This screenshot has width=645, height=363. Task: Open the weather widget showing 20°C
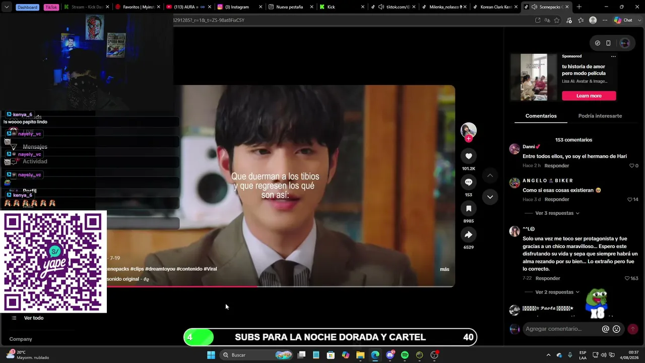[x=28, y=355]
